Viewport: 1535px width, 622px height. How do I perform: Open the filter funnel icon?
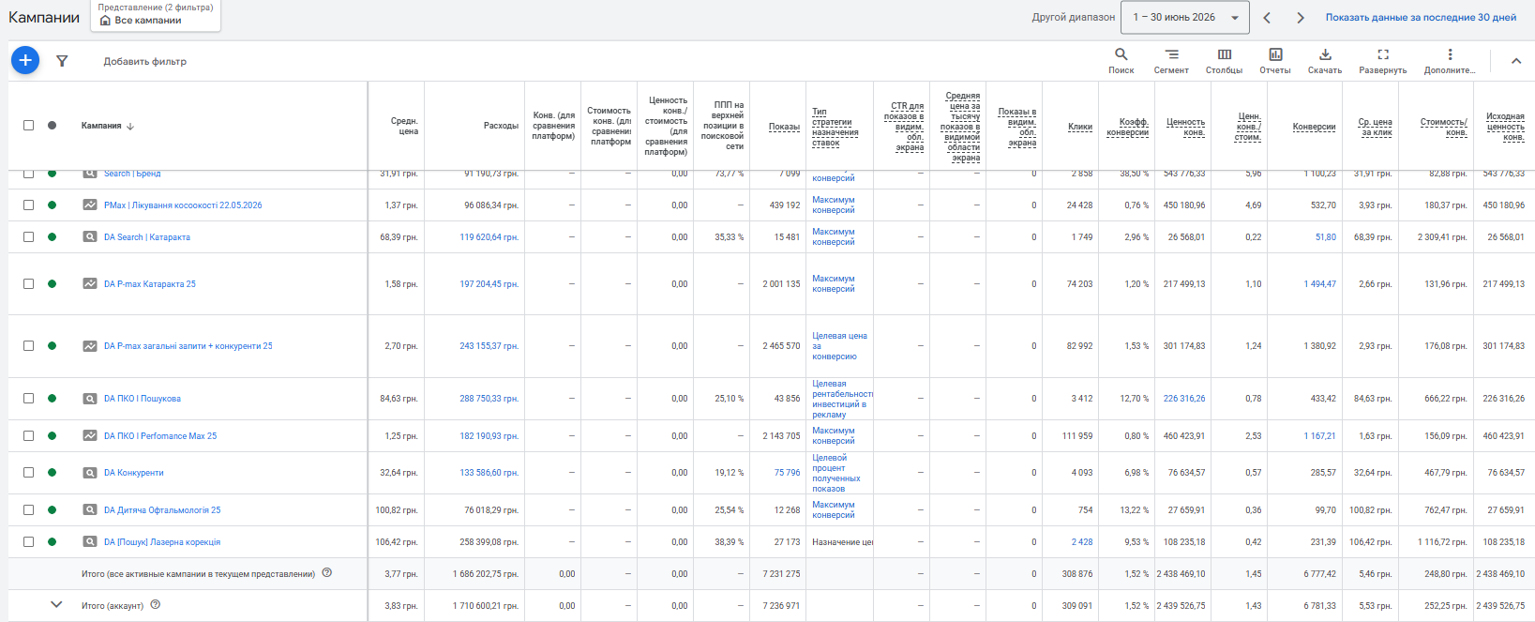[x=62, y=61]
